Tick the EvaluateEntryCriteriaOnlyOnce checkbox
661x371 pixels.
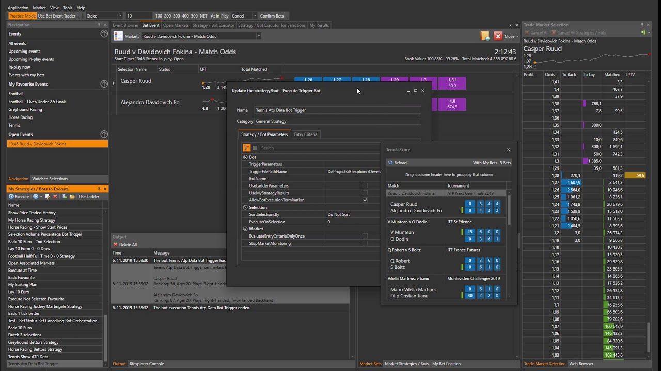point(365,236)
